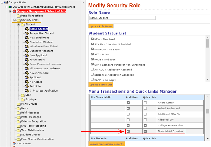The width and height of the screenshot is (211, 147).
Task: Click the Campus Management School of Arts icon
Action: (x=14, y=11)
